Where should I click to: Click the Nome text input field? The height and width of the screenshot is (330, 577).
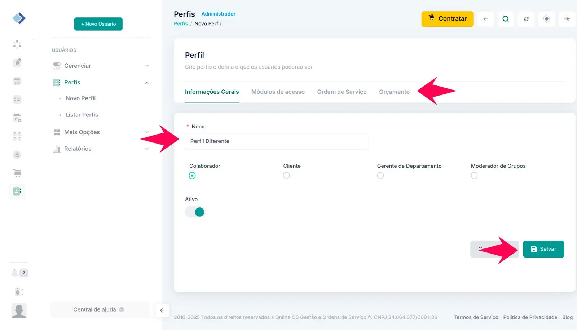276,141
